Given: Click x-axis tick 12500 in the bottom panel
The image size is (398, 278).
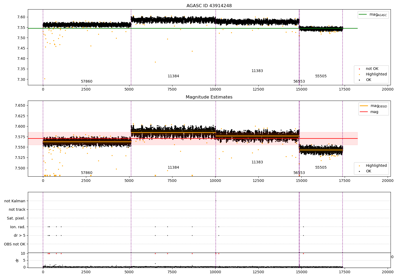Looking at the screenshot, I should (x=258, y=272).
